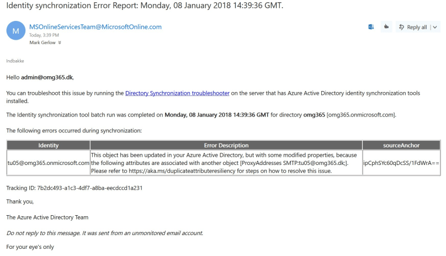The width and height of the screenshot is (446, 256).
Task: Expand recipients chevron next to Mark Gerlow
Action: (x=60, y=42)
